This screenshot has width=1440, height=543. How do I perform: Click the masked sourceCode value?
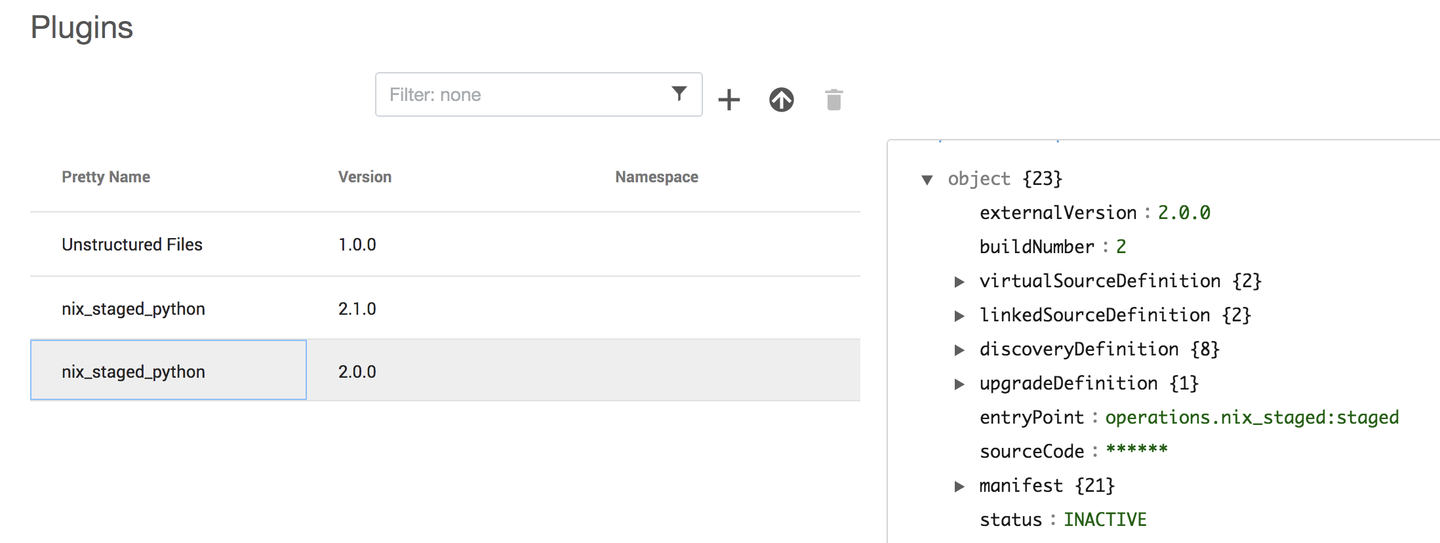[1136, 451]
